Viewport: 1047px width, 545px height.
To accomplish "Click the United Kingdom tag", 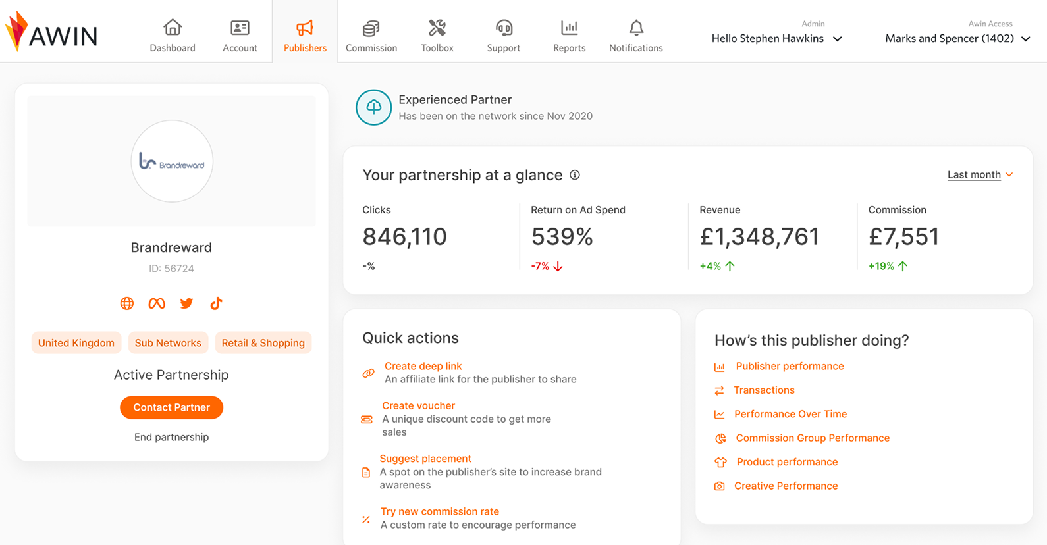I will [76, 343].
